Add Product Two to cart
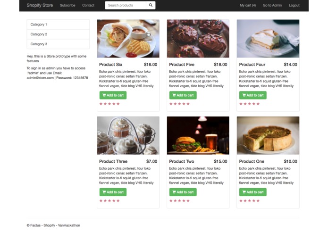This screenshot has height=233, width=328. point(183,192)
